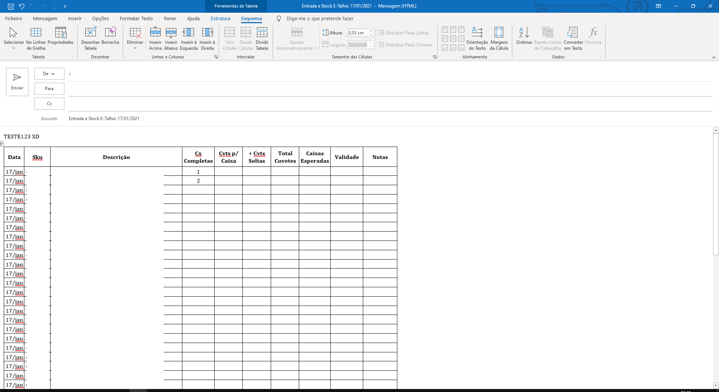Click the Para recipients button
Image resolution: width=719 pixels, height=392 pixels.
(49, 89)
